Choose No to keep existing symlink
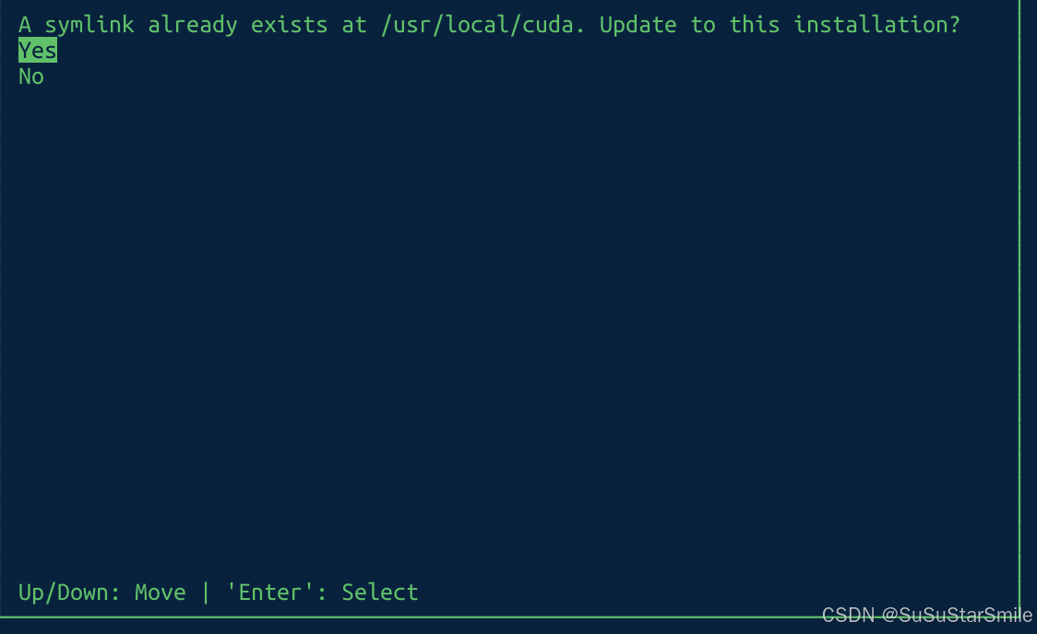The width and height of the screenshot is (1037, 634). pyautogui.click(x=30, y=76)
